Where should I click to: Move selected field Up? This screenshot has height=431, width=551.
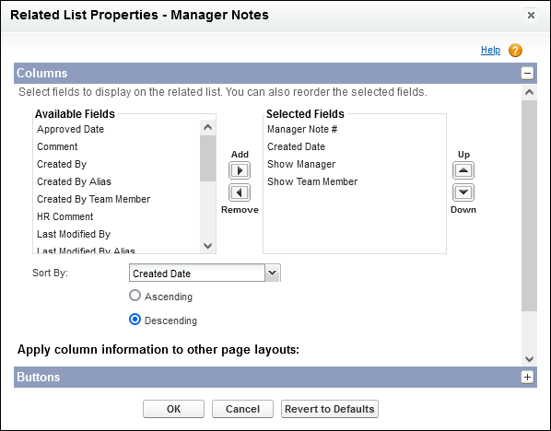tap(463, 170)
